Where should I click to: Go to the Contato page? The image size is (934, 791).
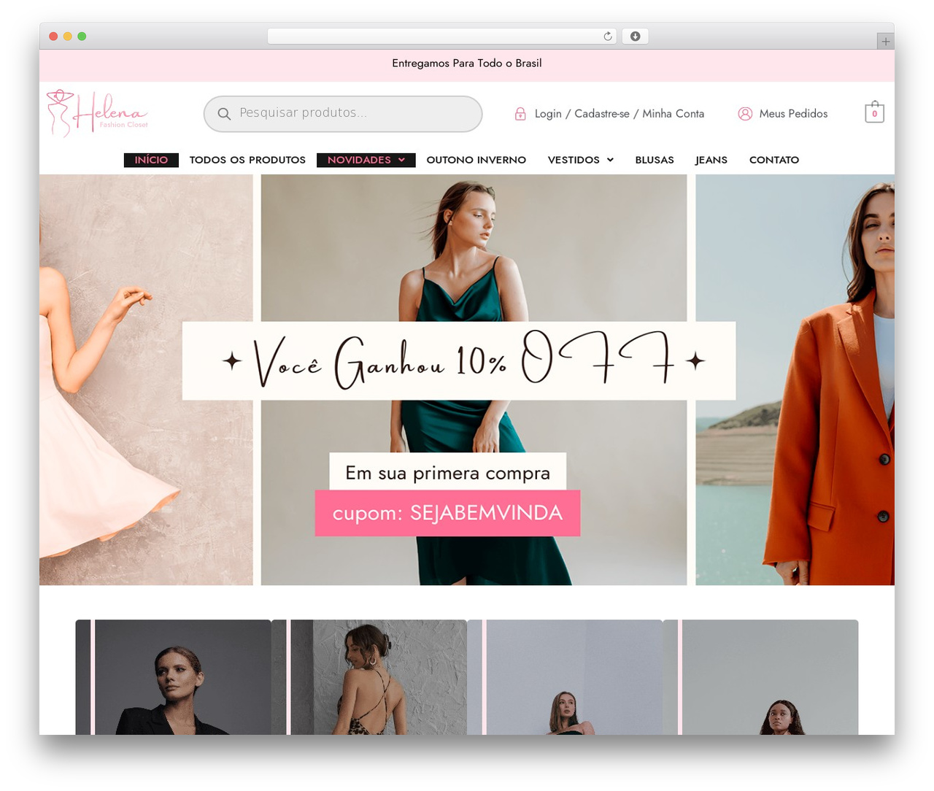[x=774, y=160]
